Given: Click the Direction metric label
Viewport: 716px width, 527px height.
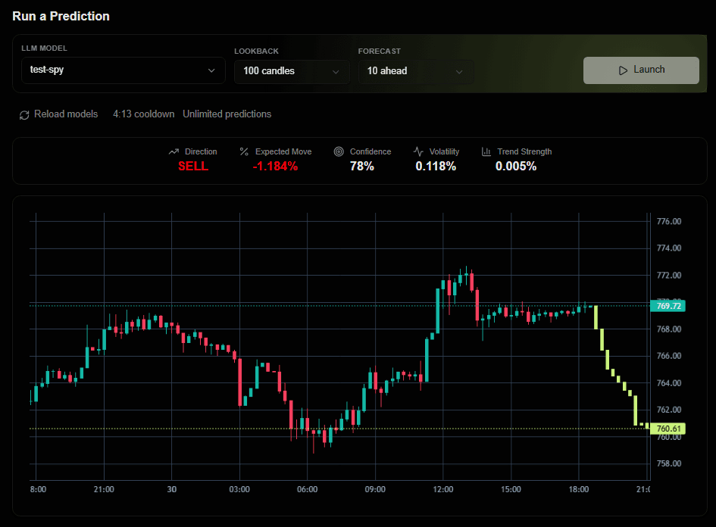Looking at the screenshot, I should pos(201,151).
